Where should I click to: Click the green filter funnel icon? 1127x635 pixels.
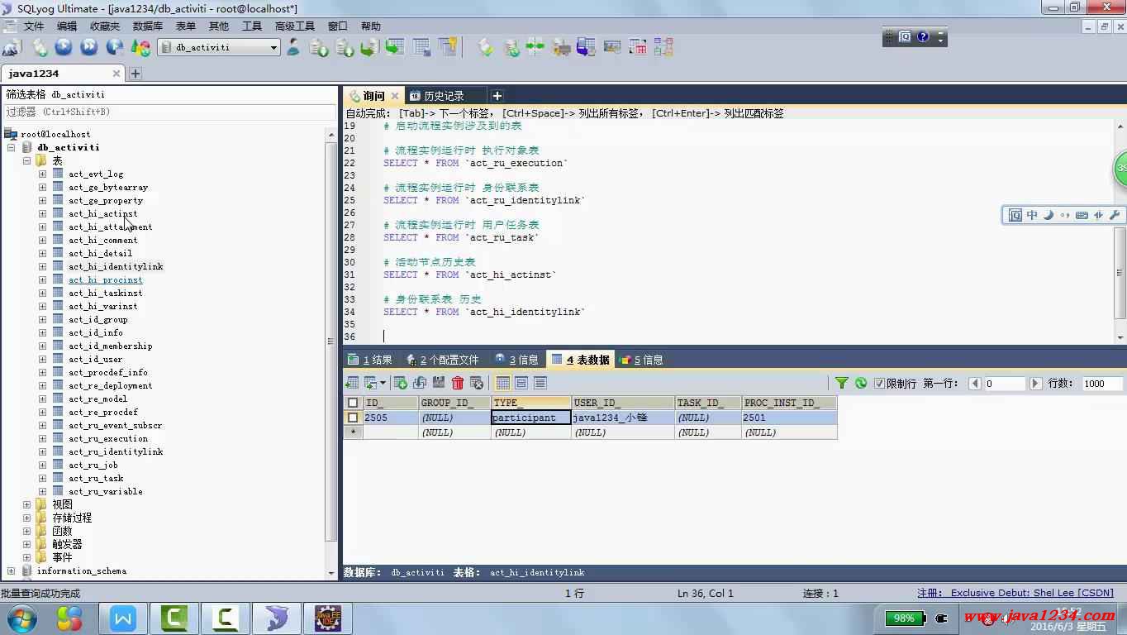[841, 383]
